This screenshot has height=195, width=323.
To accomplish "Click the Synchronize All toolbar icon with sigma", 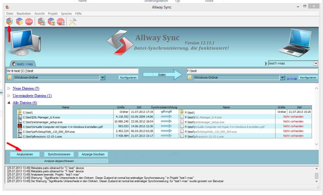I will tap(51, 21).
